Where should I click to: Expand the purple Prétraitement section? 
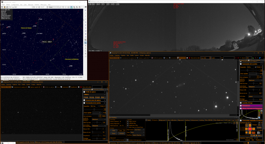(241, 106)
